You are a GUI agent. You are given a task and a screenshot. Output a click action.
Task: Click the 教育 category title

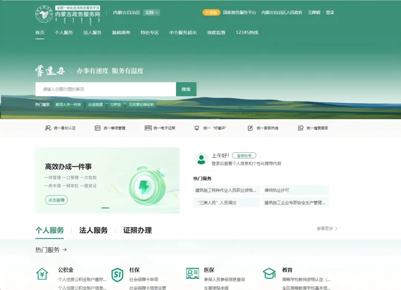click(287, 270)
